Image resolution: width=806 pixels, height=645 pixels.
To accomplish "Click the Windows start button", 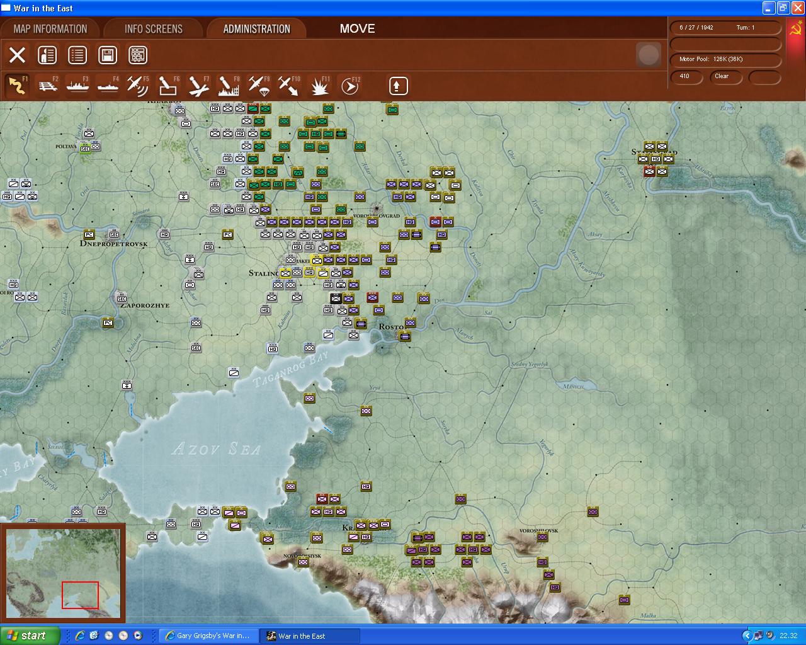I will tap(30, 636).
